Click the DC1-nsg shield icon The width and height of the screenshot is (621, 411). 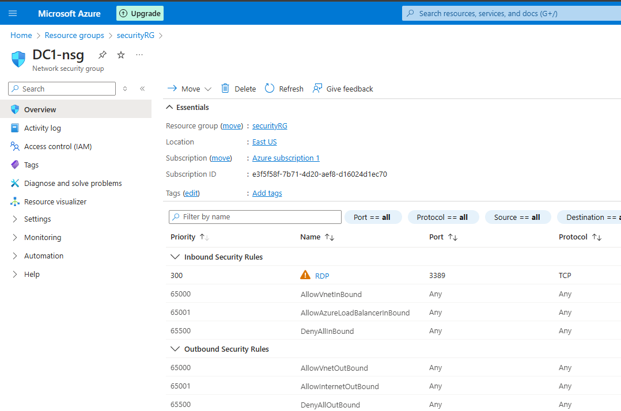pos(18,59)
